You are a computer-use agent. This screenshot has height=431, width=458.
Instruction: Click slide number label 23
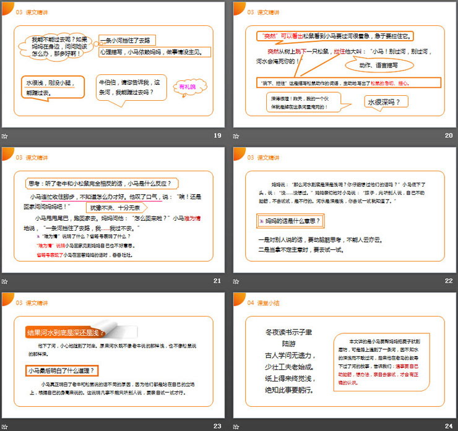pyautogui.click(x=217, y=426)
